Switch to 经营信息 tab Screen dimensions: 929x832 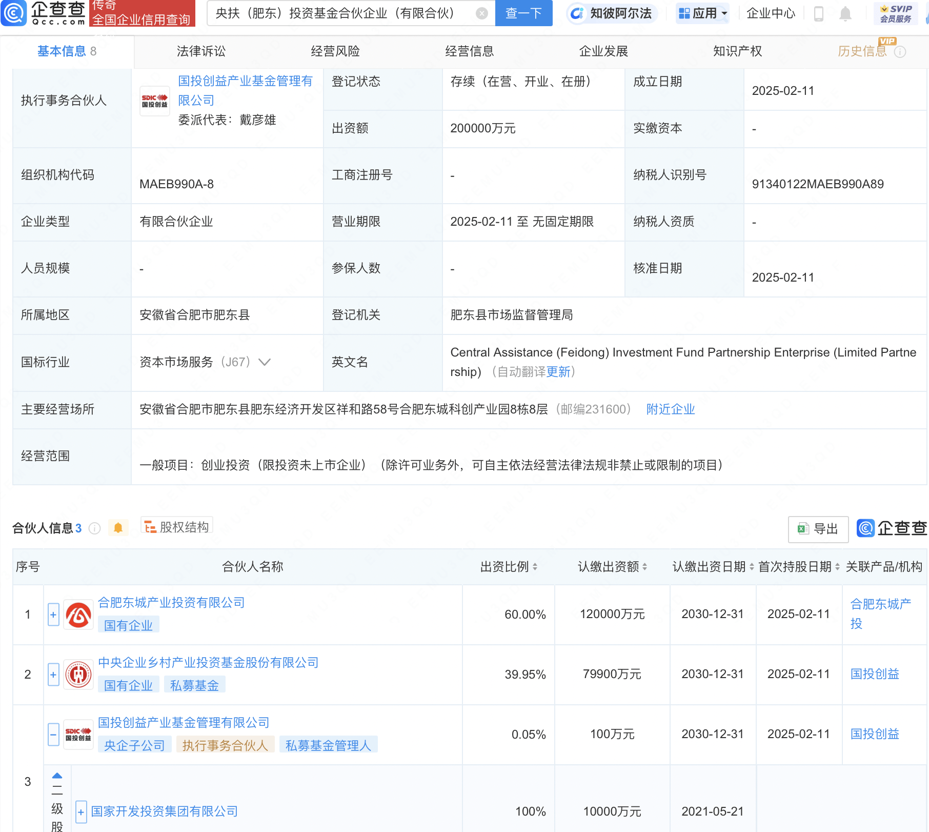tap(470, 51)
